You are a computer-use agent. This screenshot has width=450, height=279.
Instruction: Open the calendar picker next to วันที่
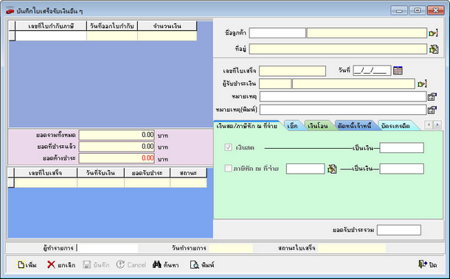pyautogui.click(x=398, y=71)
